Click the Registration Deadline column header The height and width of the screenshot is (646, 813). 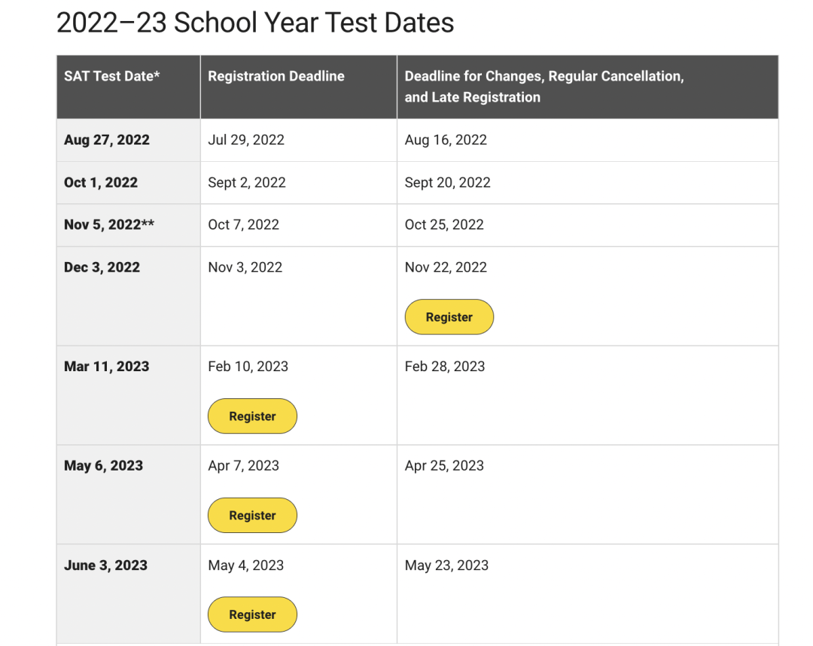click(299, 87)
